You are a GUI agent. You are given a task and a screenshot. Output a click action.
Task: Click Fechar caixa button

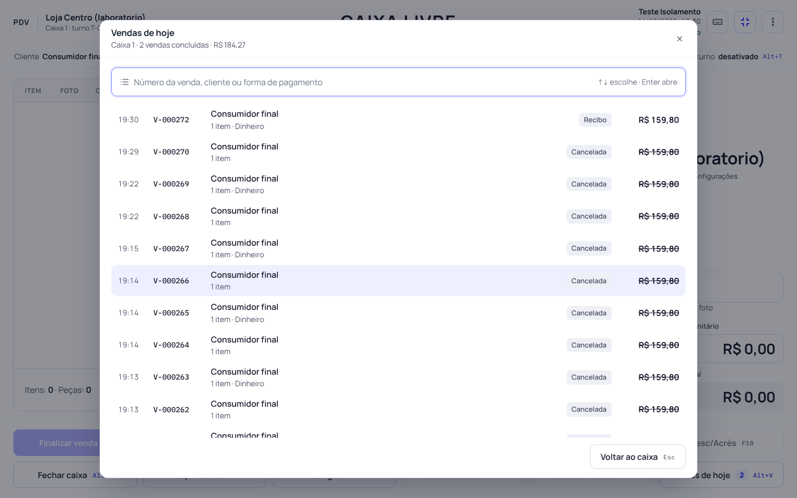[x=56, y=475]
